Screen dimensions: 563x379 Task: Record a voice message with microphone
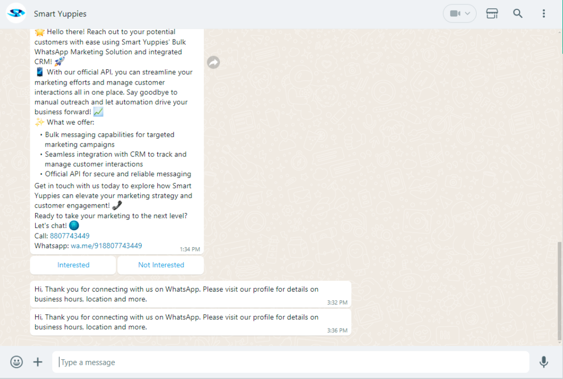543,362
